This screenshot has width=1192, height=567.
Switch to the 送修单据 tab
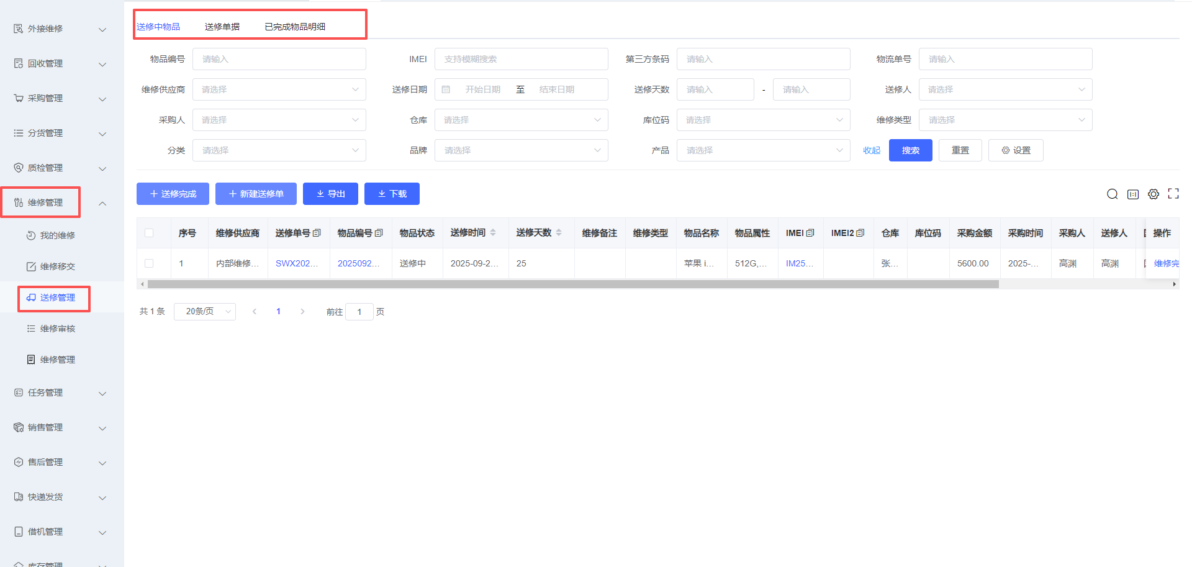click(x=222, y=27)
